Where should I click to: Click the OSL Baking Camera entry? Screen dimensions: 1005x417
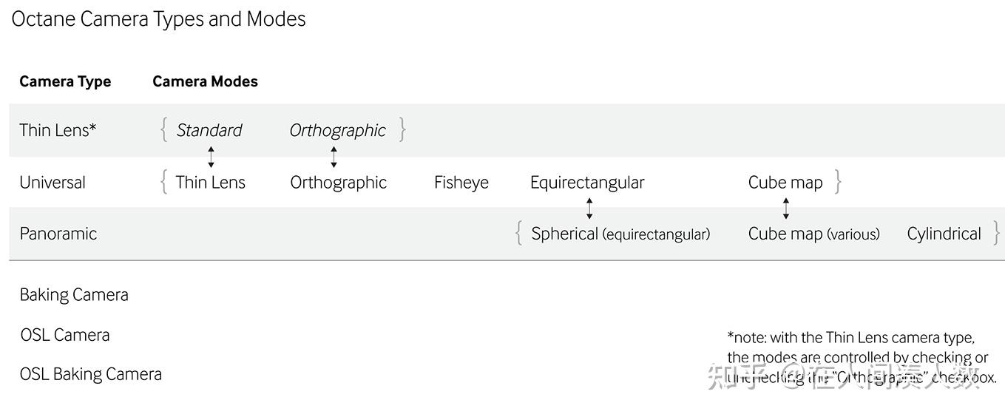pyautogui.click(x=90, y=373)
